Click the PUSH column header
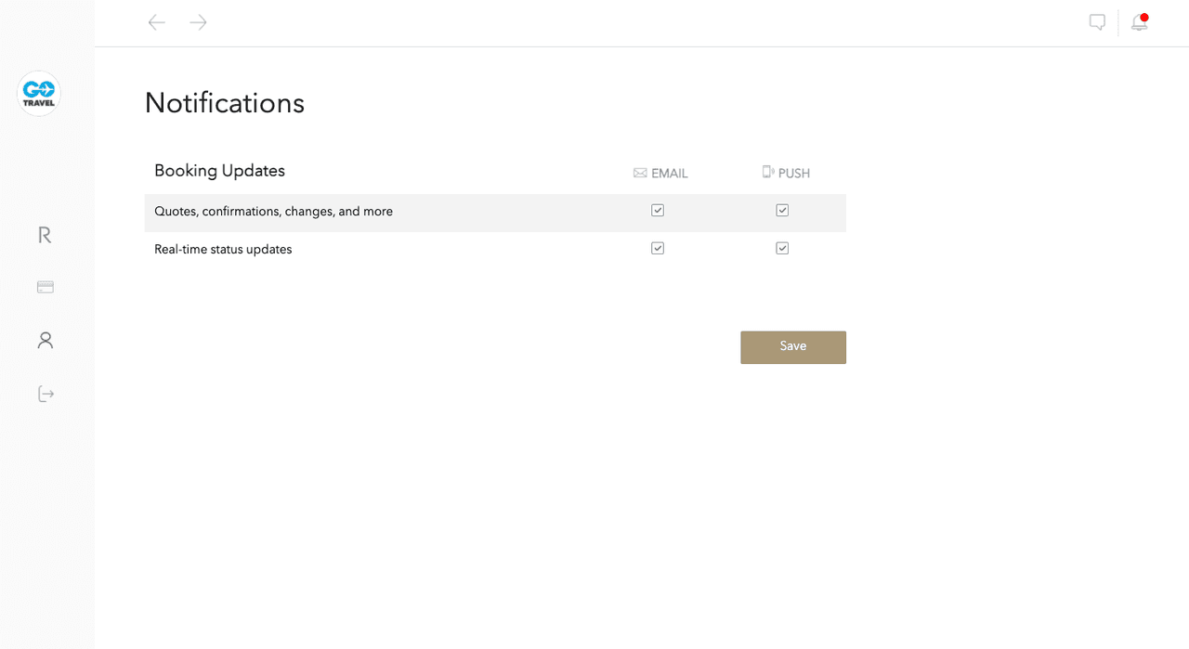 click(x=786, y=173)
